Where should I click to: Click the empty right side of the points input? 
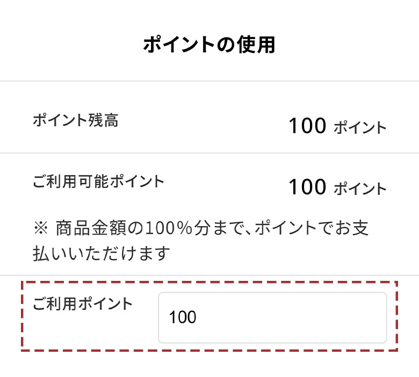[333, 317]
